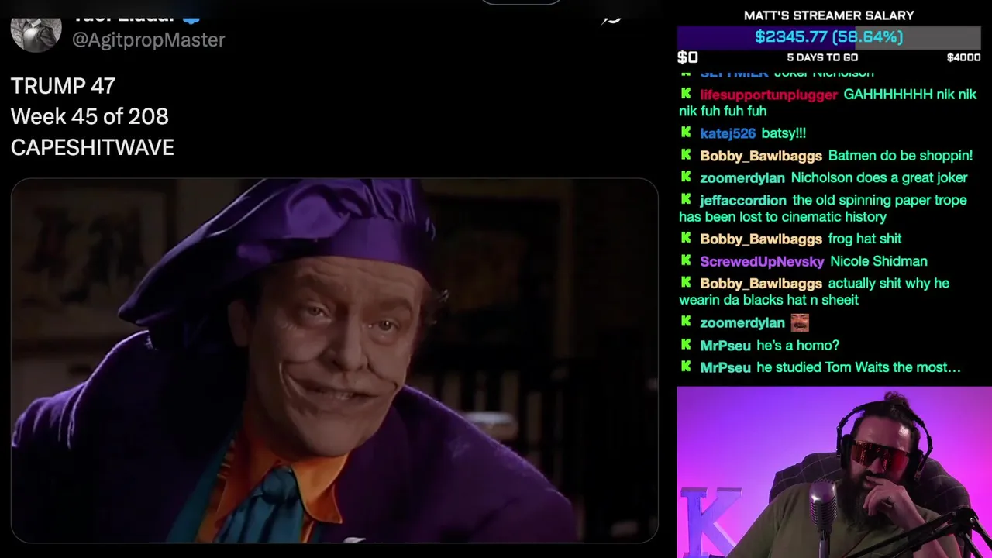
Task: Click the '$0' starting amount label
Action: pyautogui.click(x=687, y=57)
